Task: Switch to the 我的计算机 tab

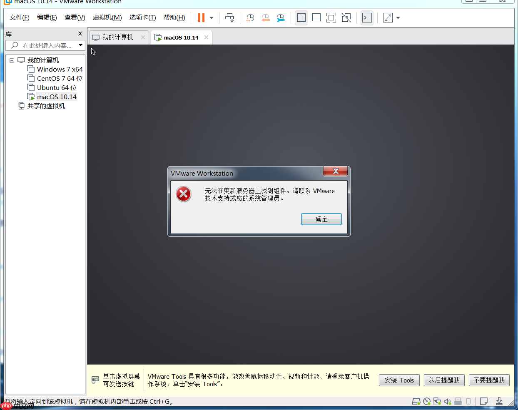Action: 118,37
